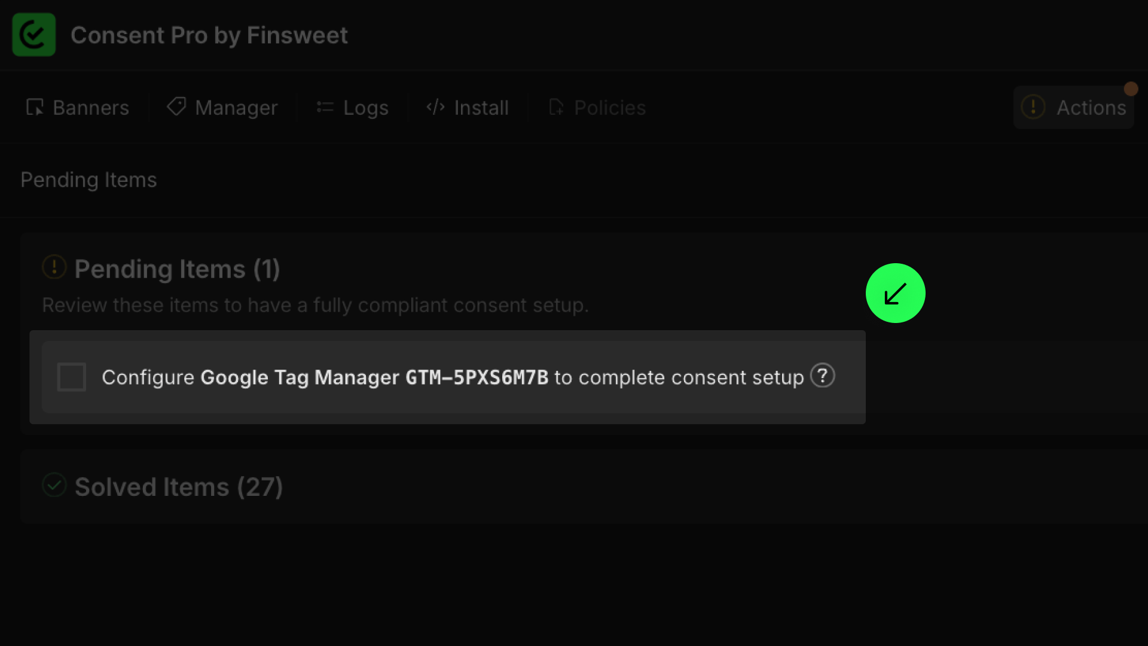
Task: Collapse the Pending Items (1) section
Action: pyautogui.click(x=177, y=269)
